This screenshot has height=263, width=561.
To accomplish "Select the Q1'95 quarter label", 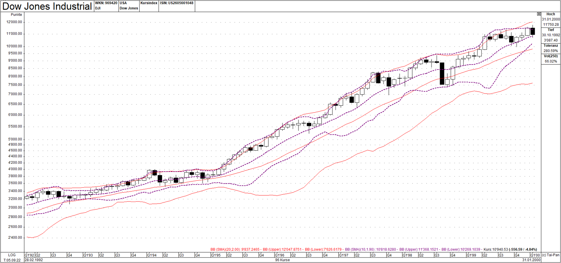I will click(215, 255).
